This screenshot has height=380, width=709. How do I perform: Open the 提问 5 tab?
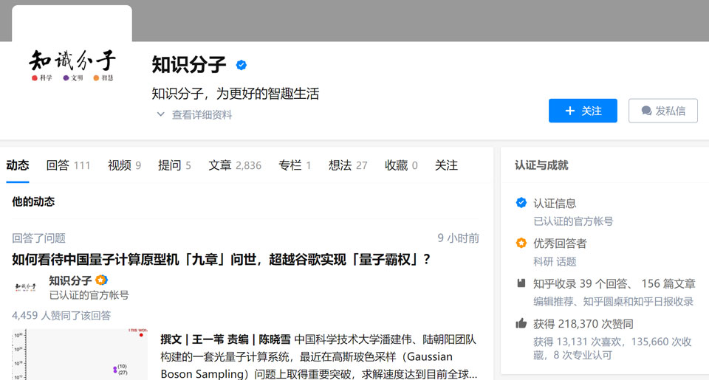[174, 165]
